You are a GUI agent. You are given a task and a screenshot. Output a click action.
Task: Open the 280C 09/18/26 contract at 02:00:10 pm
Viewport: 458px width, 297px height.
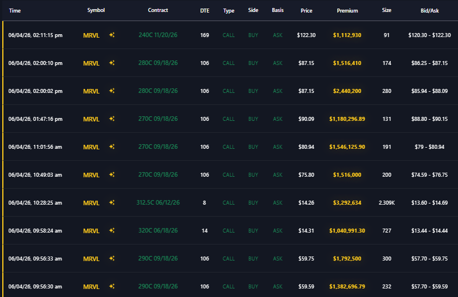point(158,63)
